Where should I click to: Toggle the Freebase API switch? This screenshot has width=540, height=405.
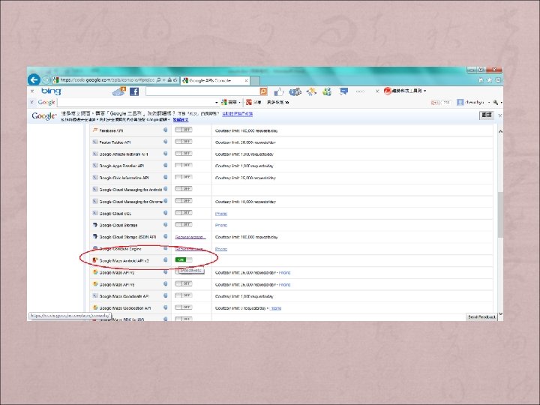pos(184,130)
